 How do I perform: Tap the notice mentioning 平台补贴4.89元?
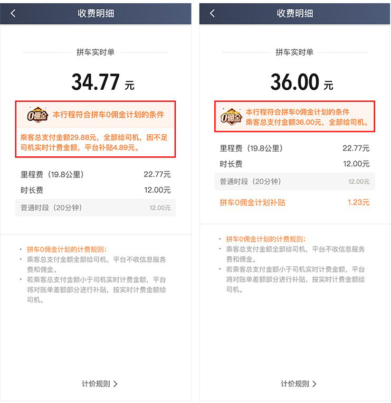[x=94, y=143]
